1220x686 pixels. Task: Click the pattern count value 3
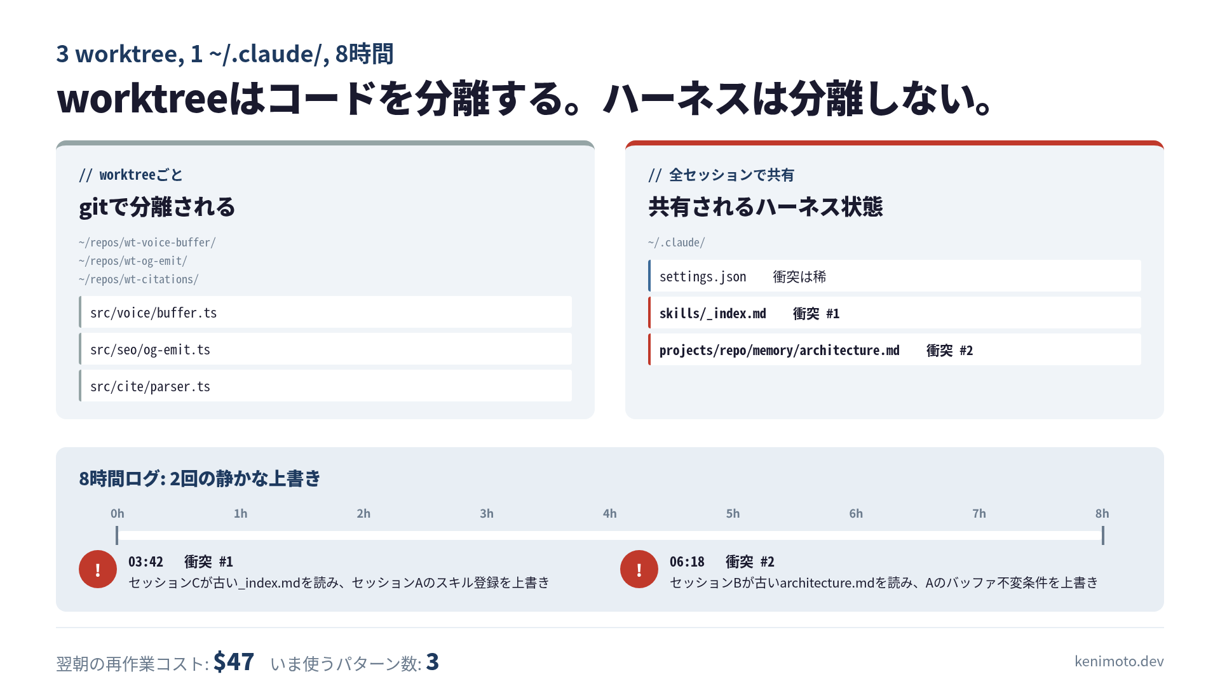pos(433,662)
